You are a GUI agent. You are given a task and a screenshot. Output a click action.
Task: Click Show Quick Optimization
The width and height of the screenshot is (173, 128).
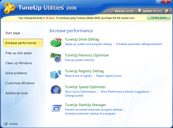point(81,92)
